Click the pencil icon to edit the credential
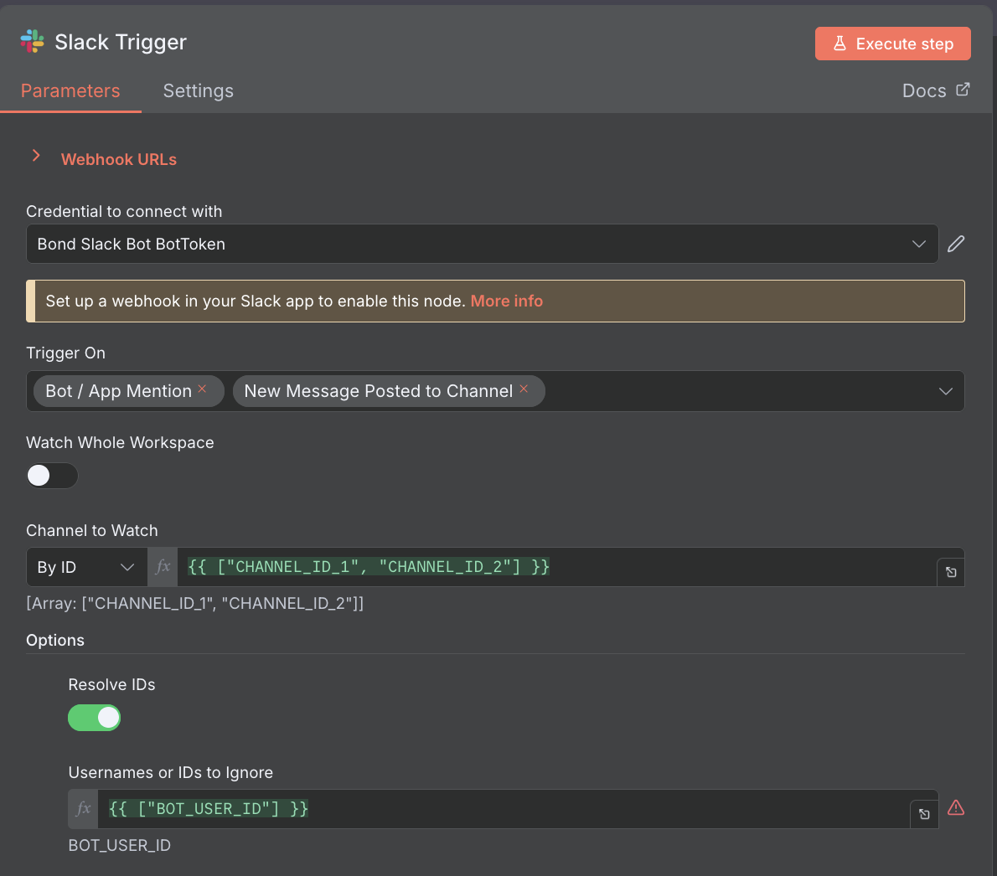Screen dimensions: 997x876 coord(956,244)
